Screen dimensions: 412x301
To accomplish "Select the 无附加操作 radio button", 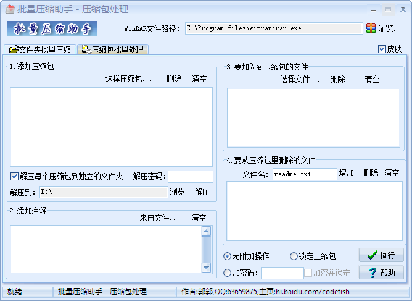I will point(227,256).
